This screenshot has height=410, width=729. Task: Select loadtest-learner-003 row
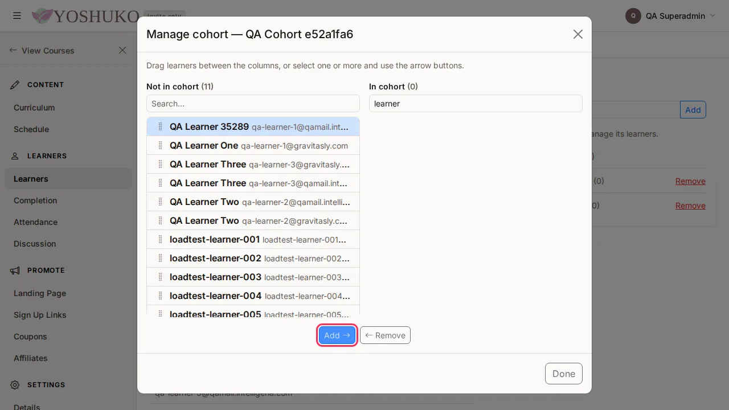pos(253,277)
